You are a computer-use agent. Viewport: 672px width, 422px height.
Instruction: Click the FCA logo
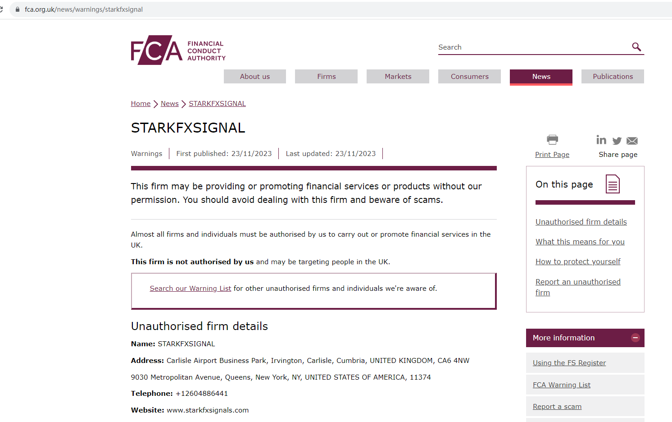tap(178, 50)
